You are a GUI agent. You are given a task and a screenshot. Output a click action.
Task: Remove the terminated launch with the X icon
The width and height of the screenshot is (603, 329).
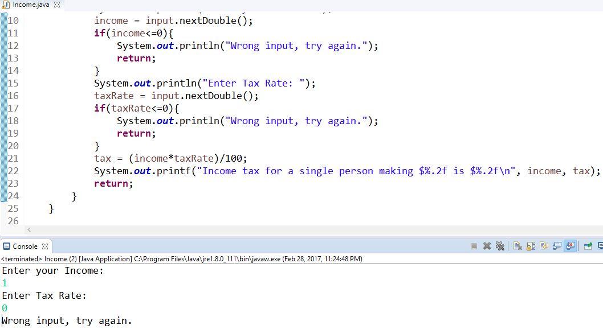point(487,246)
